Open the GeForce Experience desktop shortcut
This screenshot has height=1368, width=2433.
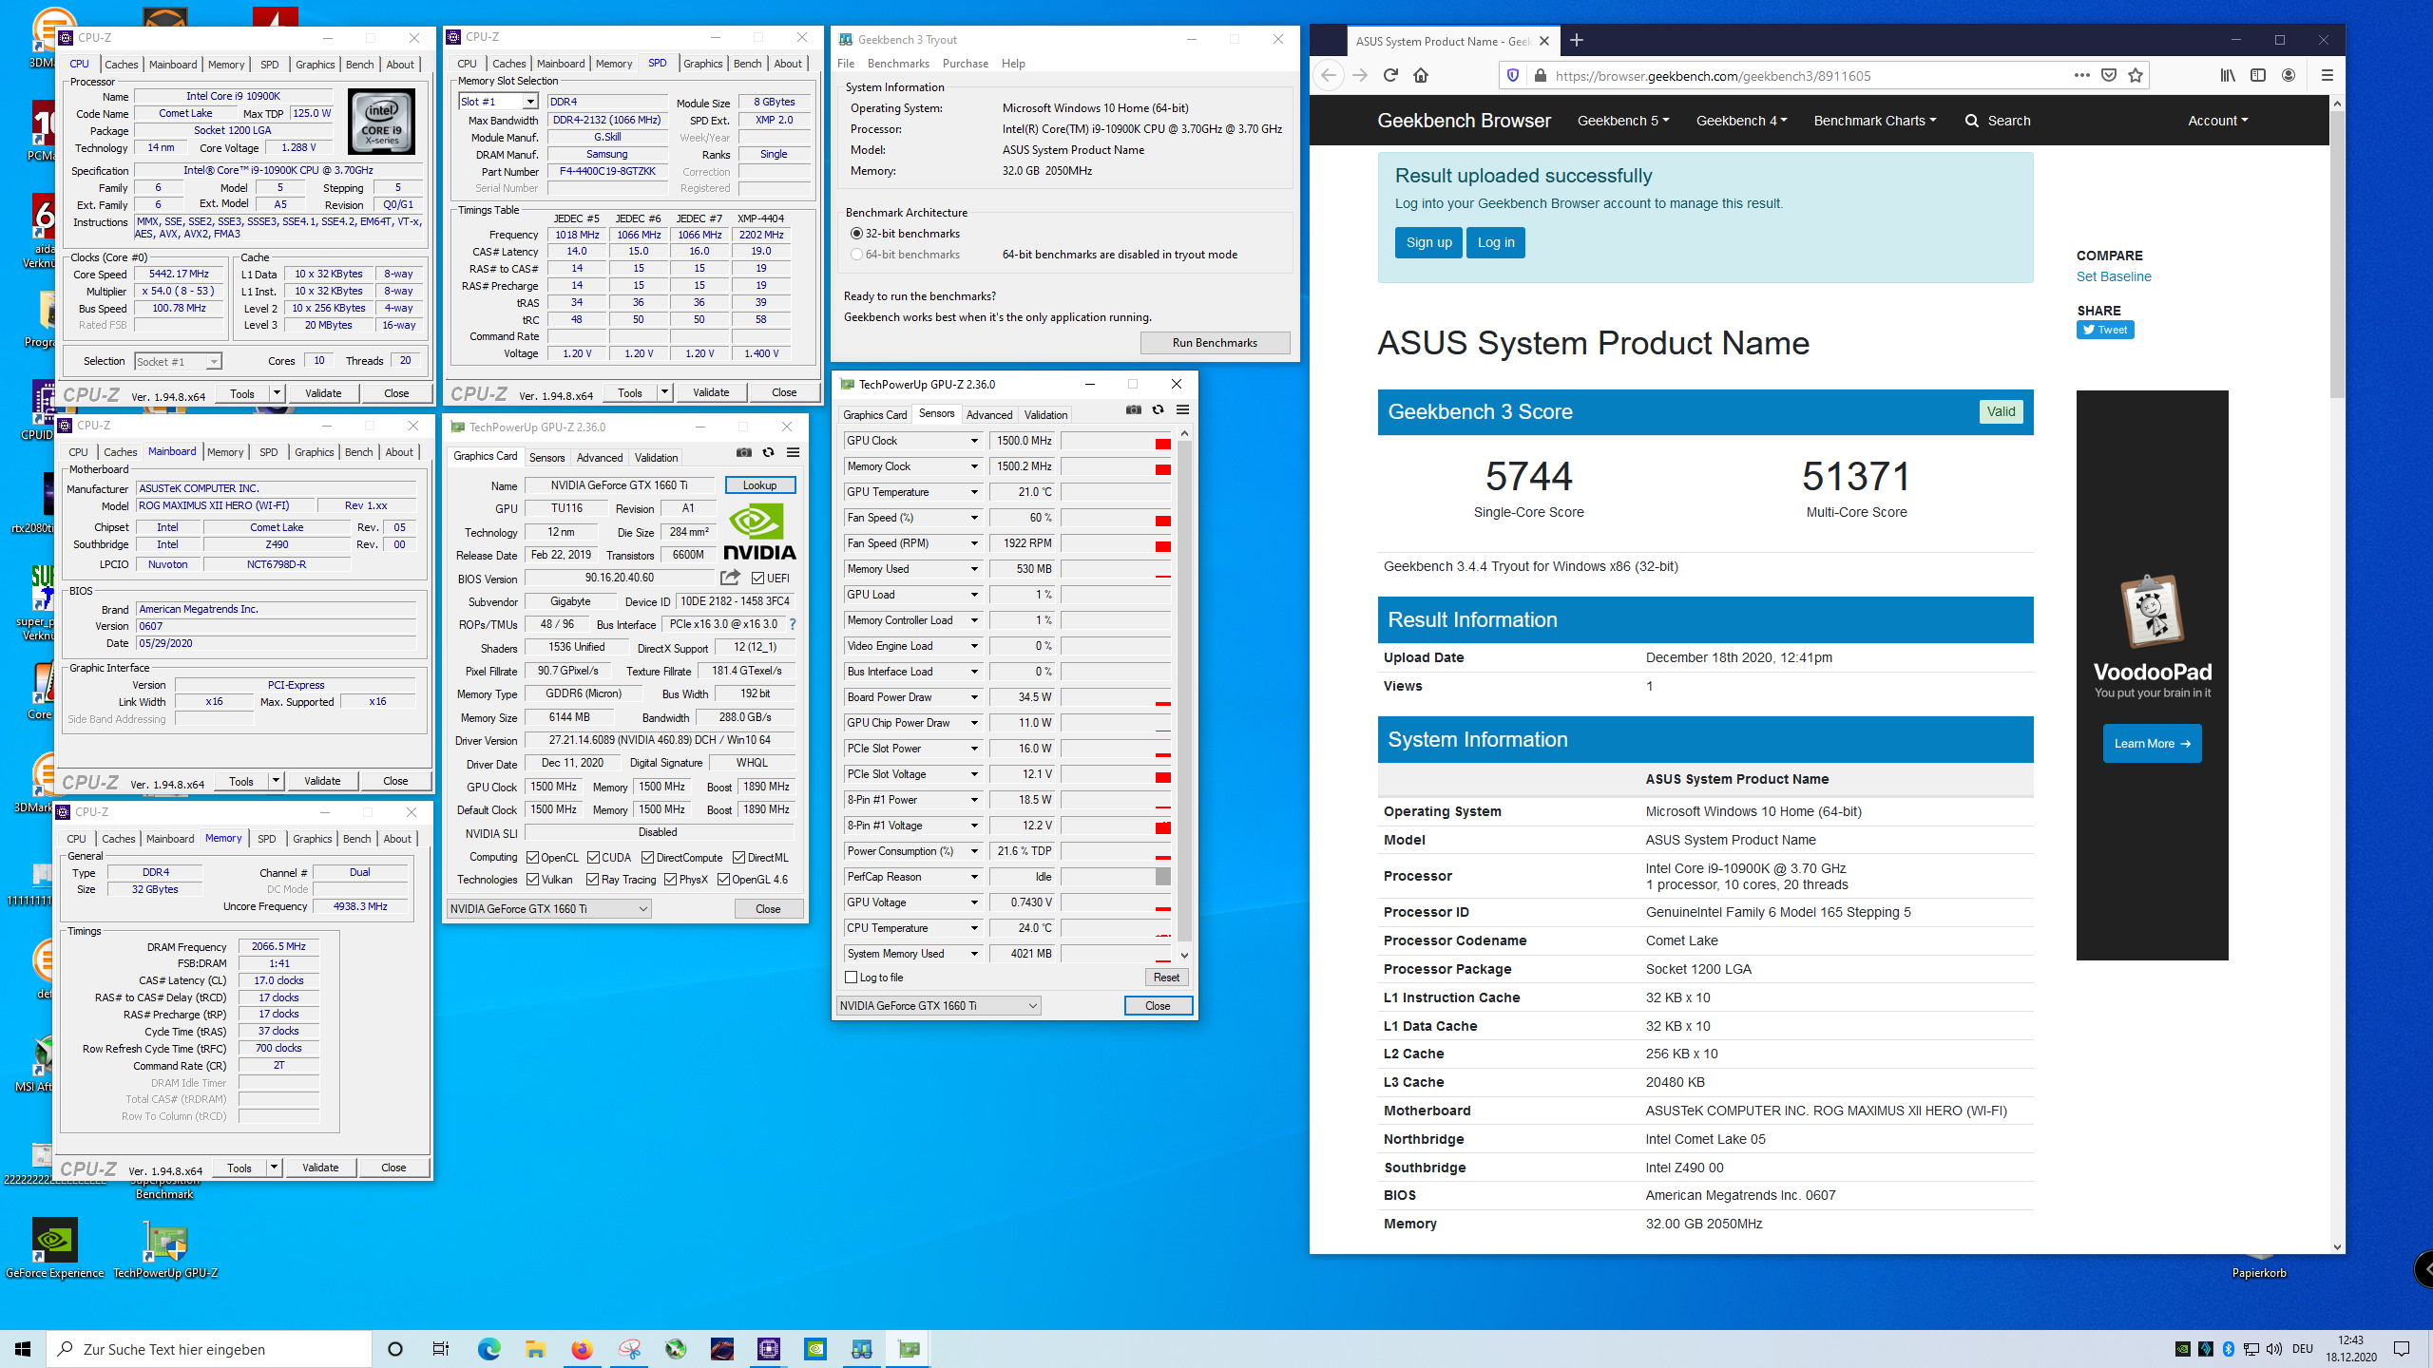tap(54, 1248)
